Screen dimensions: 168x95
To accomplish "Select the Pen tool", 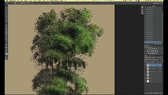I will point(6,39).
